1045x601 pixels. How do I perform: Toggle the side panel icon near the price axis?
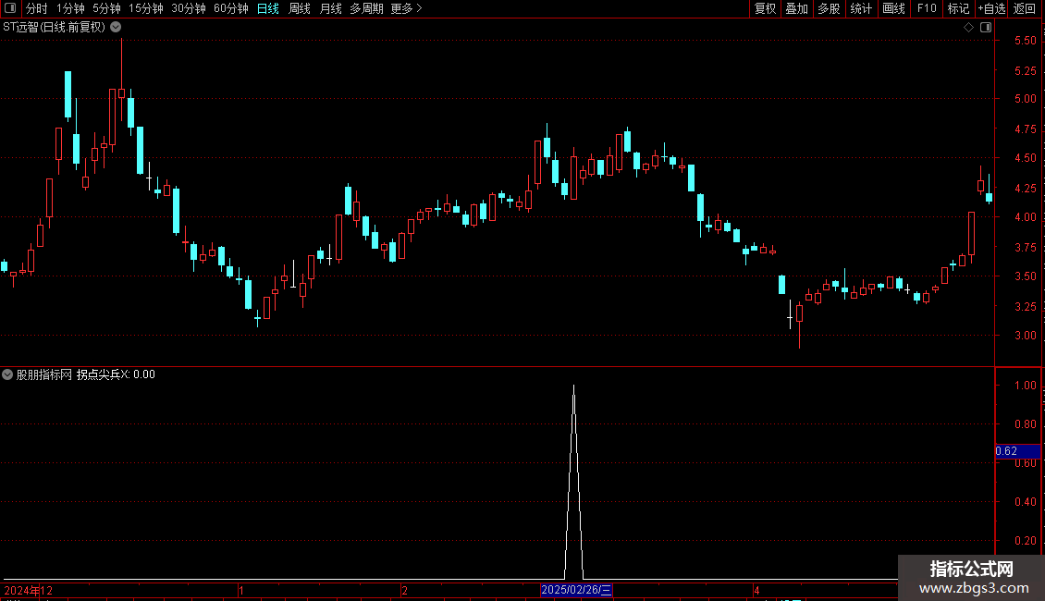[986, 28]
